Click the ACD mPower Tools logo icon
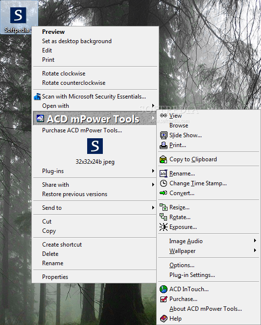Viewport: 261px width, 325px height. pyautogui.click(x=40, y=118)
